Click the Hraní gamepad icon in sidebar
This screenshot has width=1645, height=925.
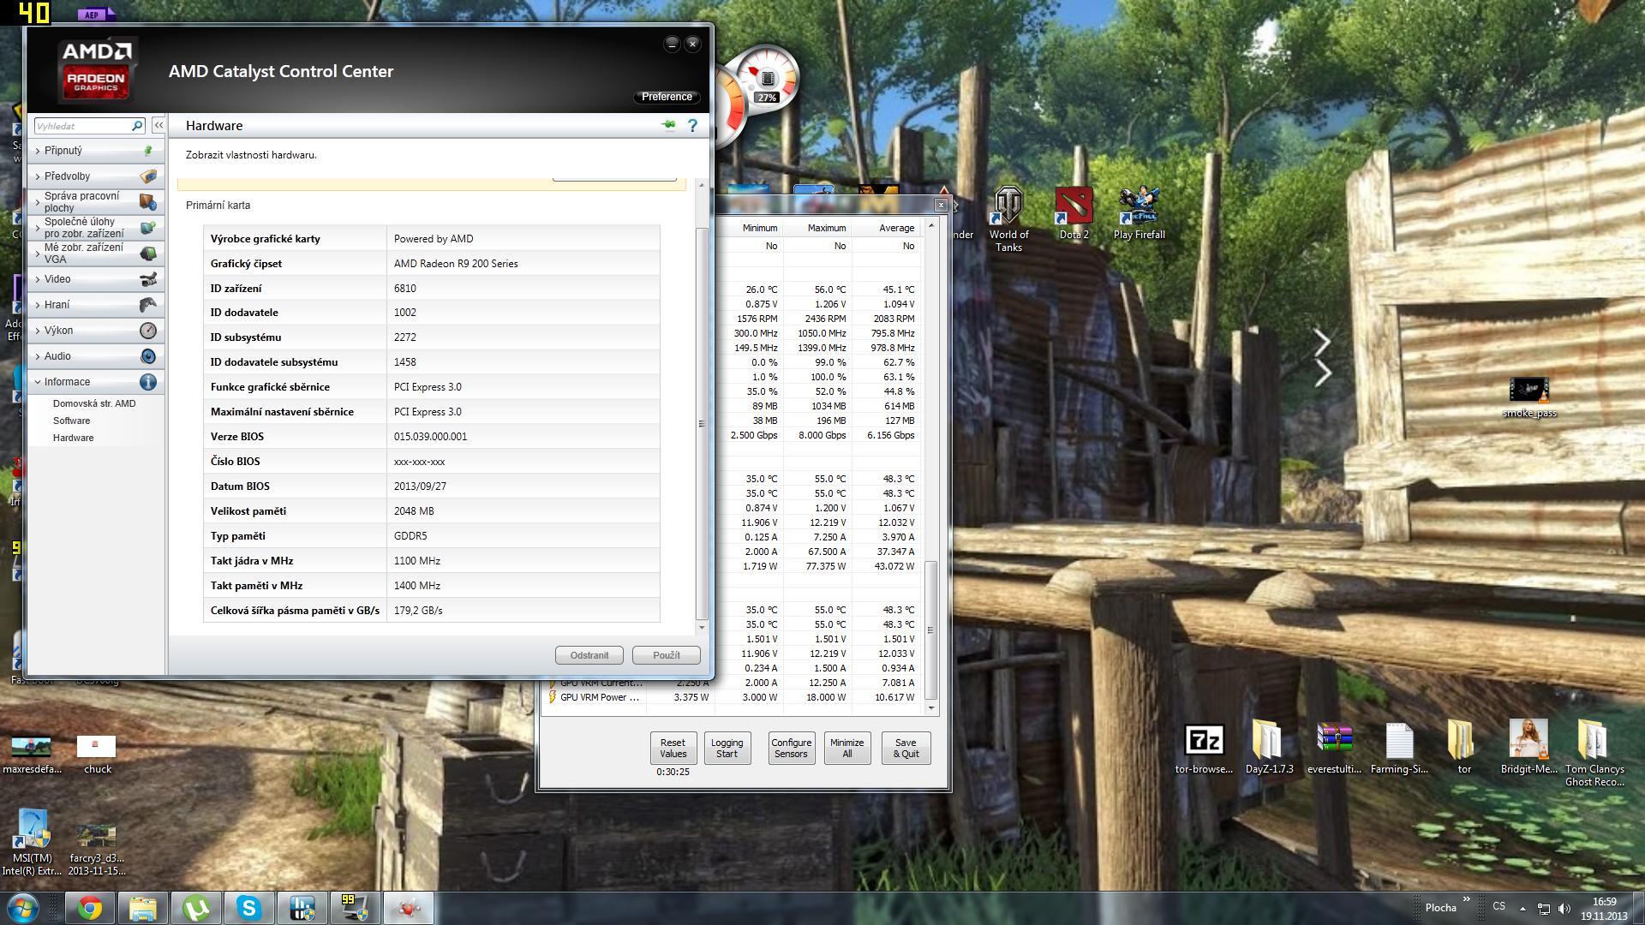pos(148,305)
